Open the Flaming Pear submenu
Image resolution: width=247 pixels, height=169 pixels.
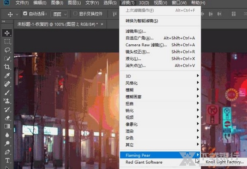(x=160, y=155)
